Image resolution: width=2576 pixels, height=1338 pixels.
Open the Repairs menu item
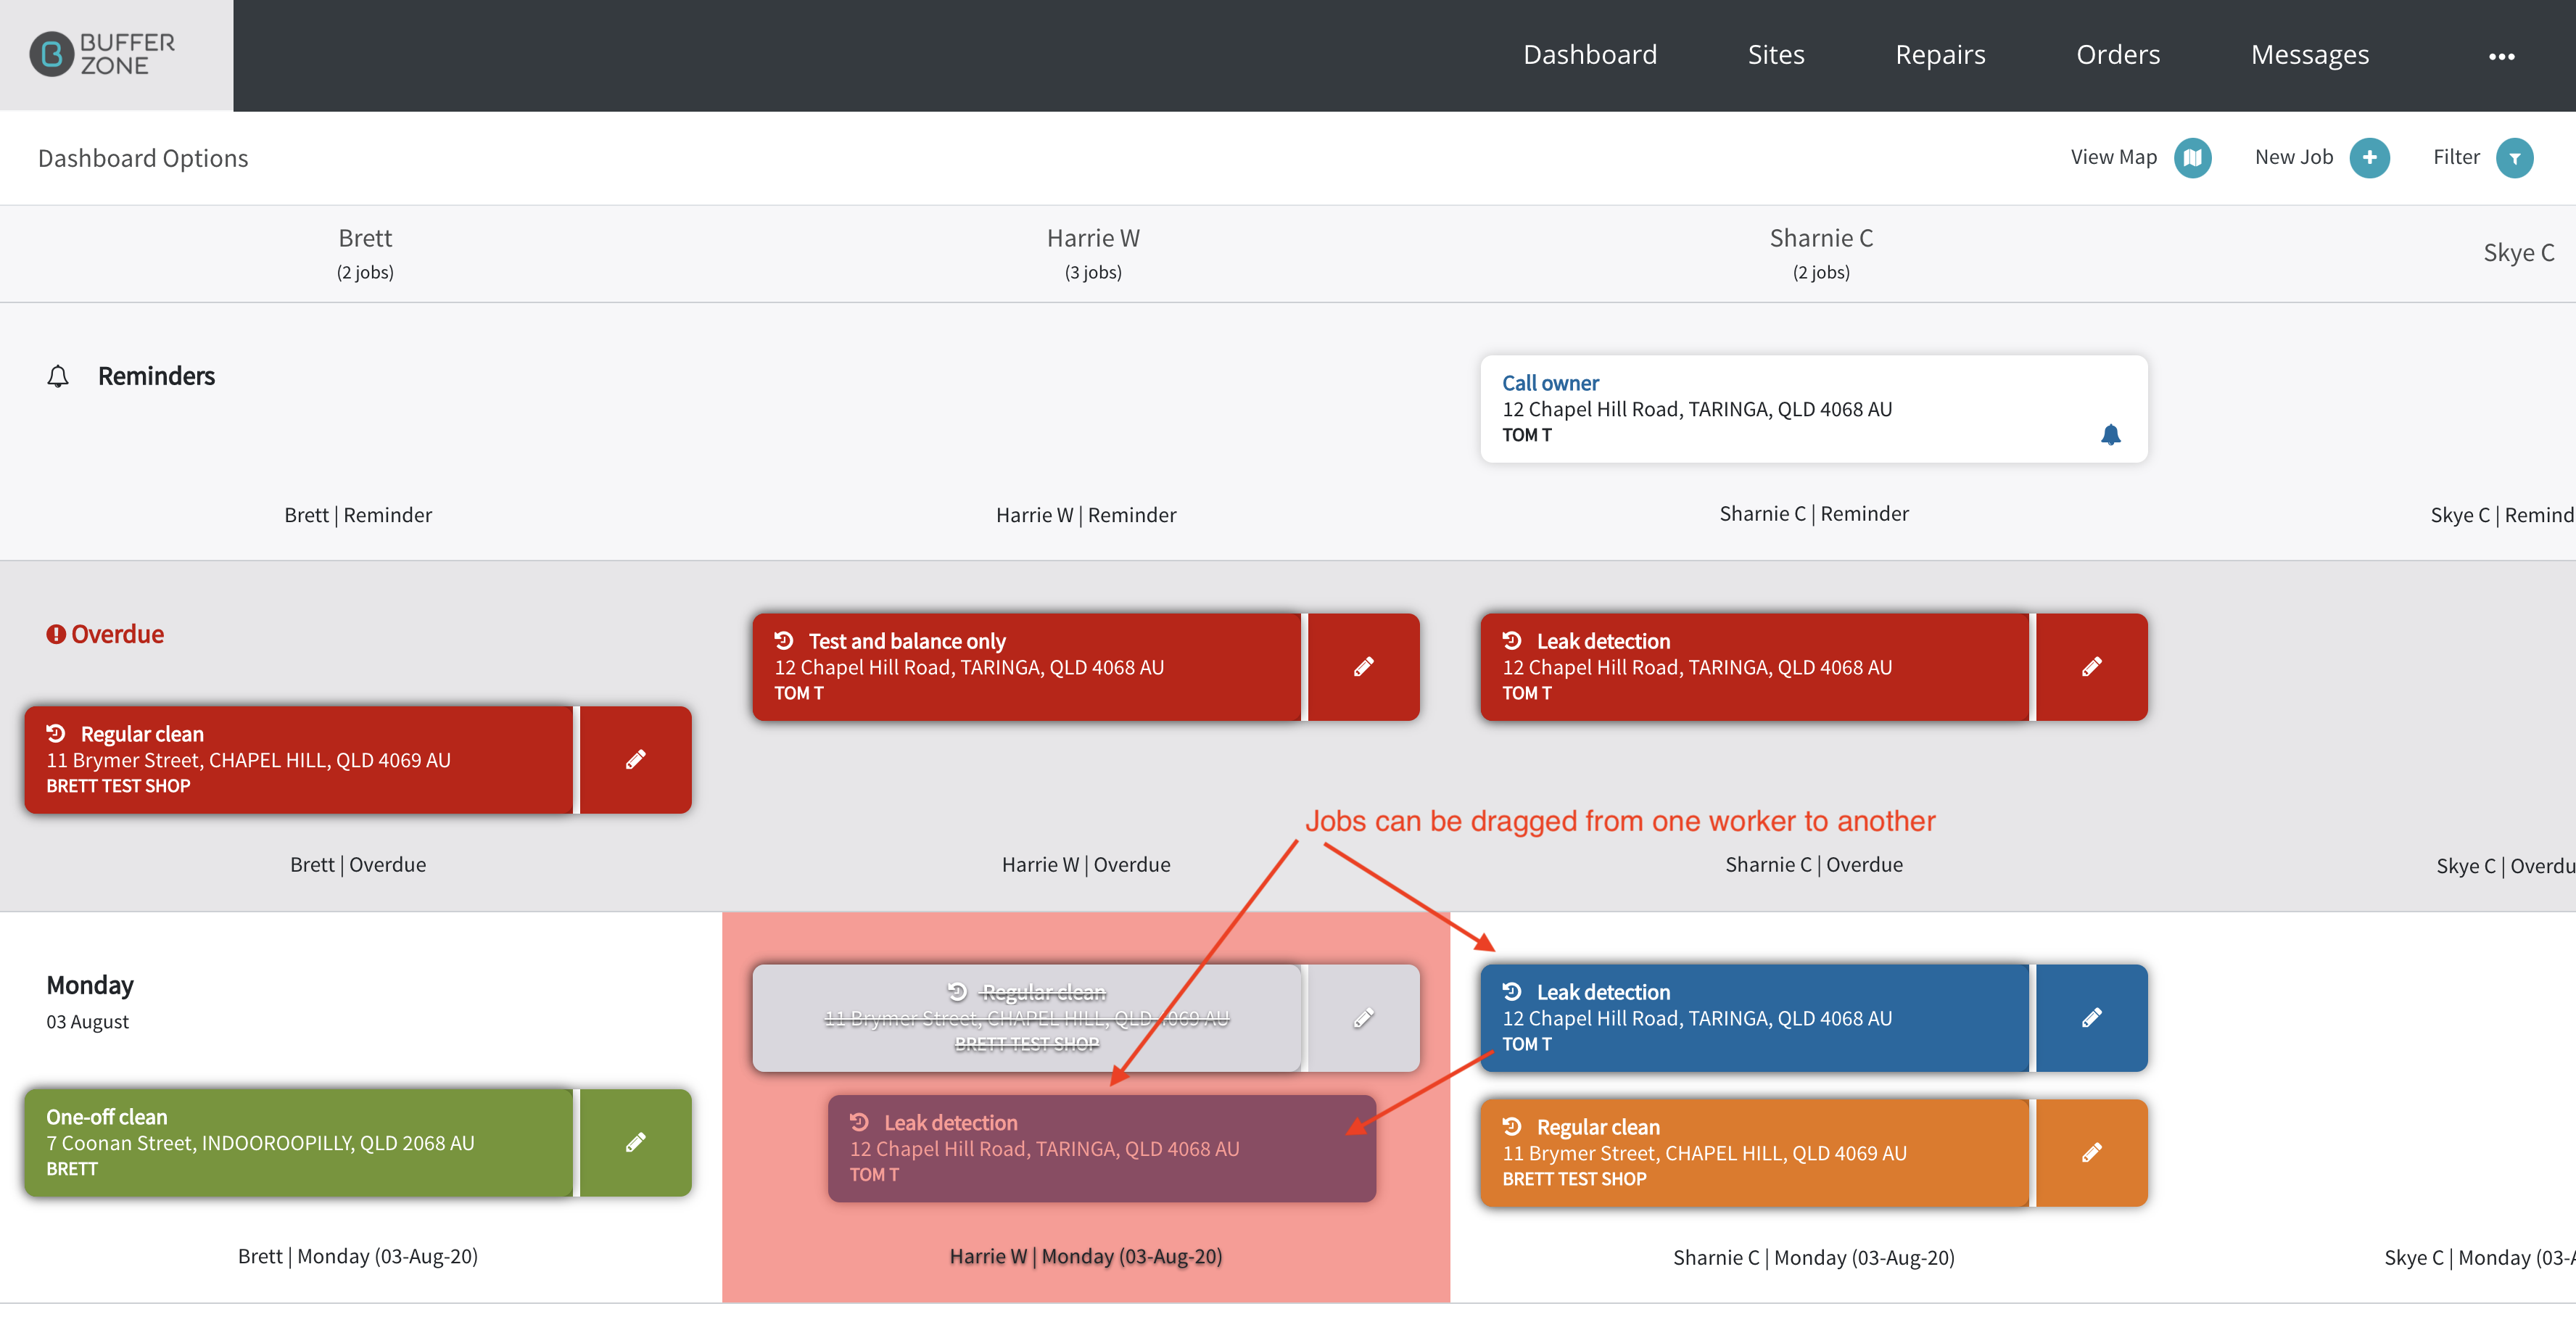[1940, 55]
